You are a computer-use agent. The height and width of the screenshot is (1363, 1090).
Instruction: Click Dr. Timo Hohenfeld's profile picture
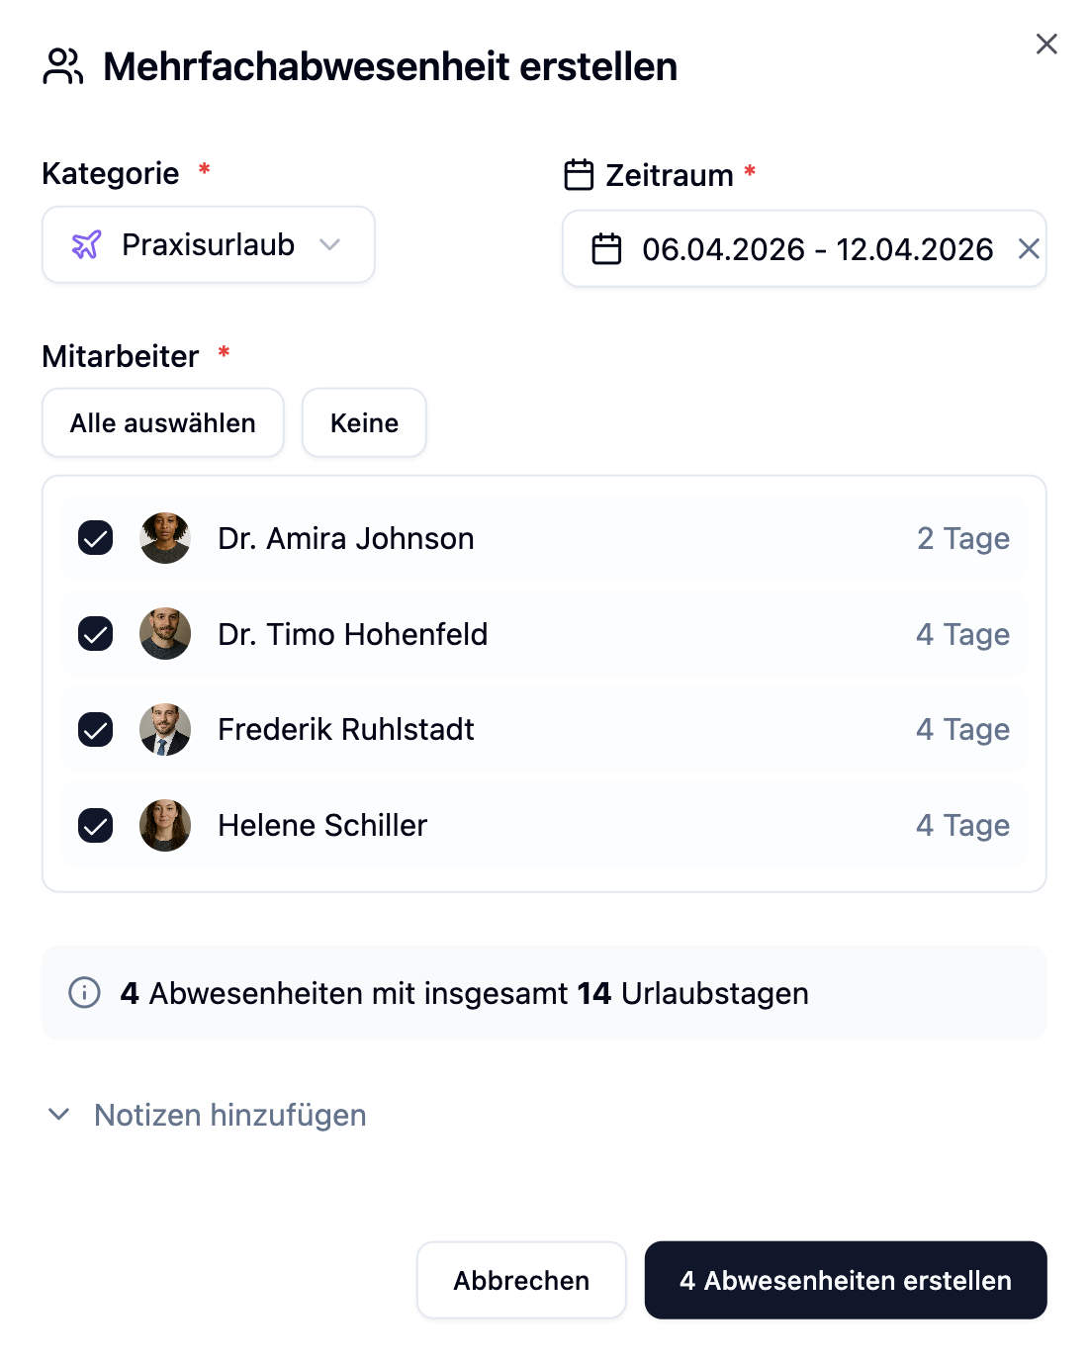(165, 634)
